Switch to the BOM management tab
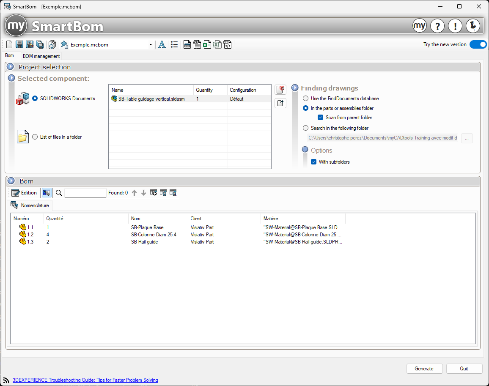Image resolution: width=489 pixels, height=386 pixels. [x=41, y=56]
